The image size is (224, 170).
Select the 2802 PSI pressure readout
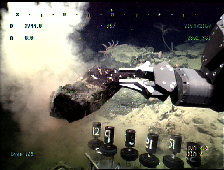coord(199,38)
